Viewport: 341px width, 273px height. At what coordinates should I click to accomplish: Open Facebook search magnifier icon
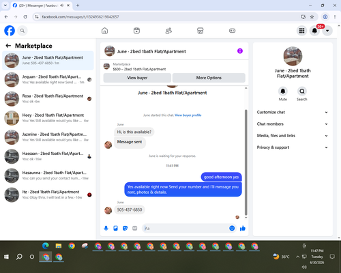(x=23, y=31)
